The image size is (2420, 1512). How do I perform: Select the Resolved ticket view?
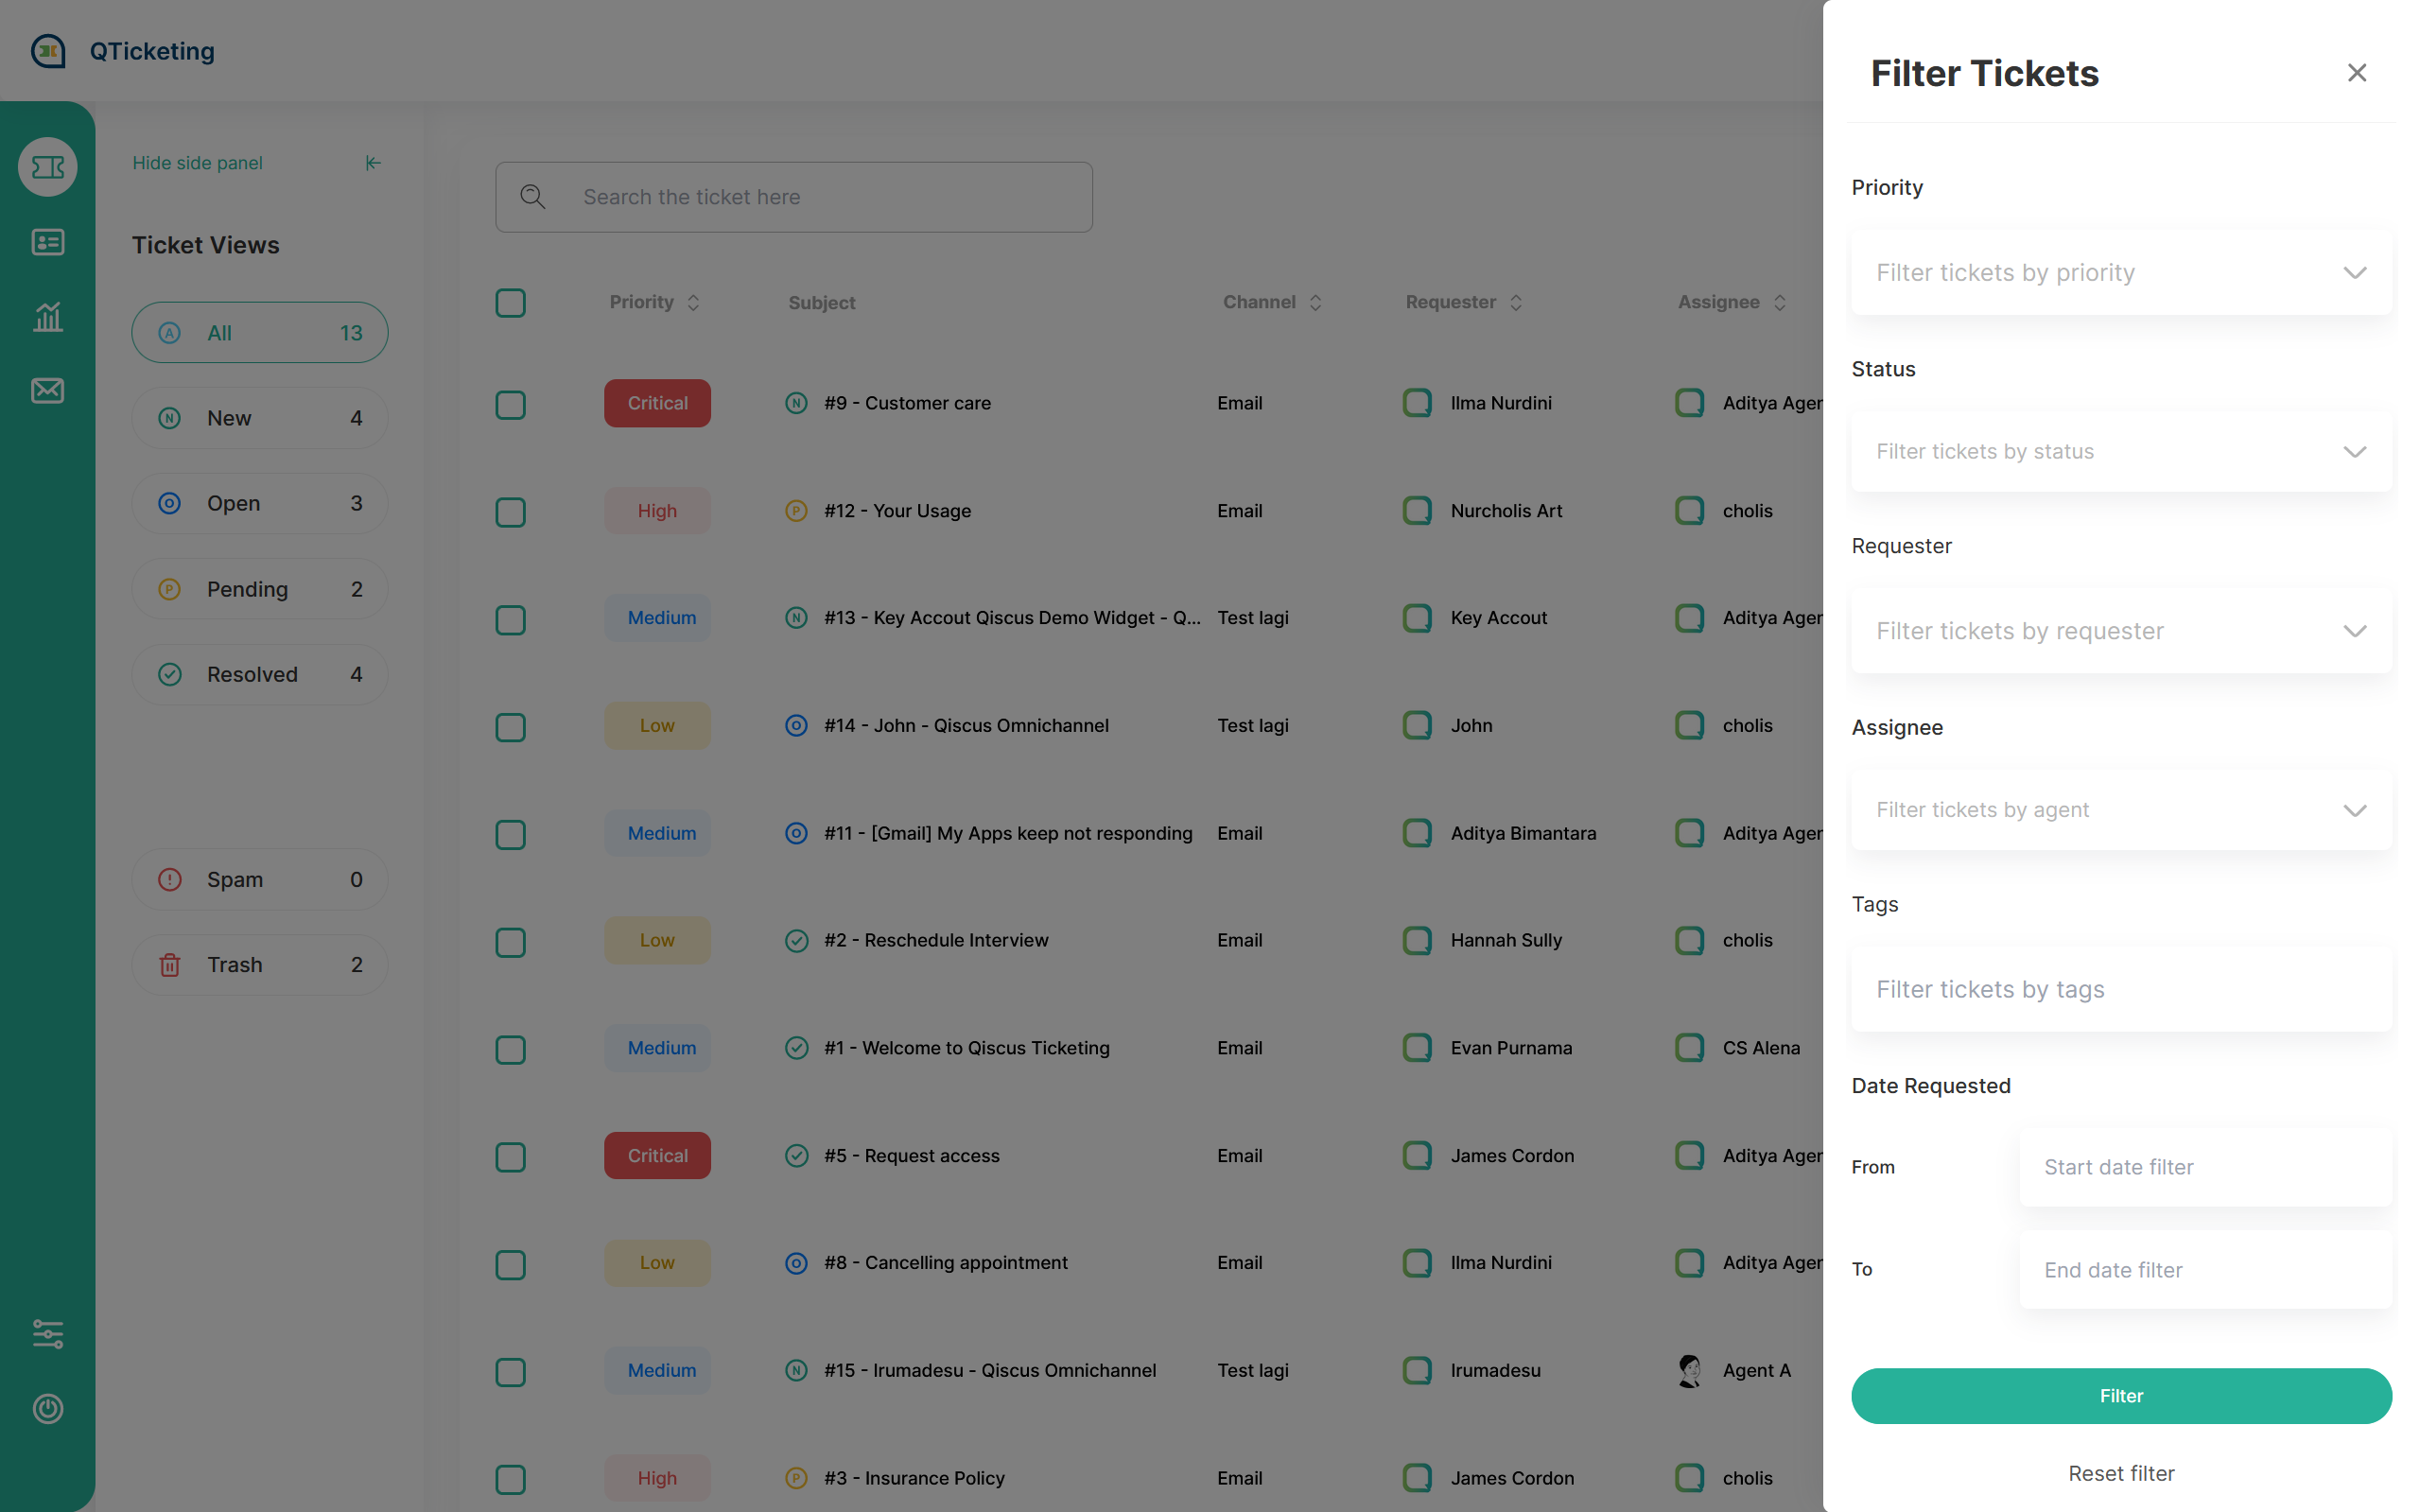click(x=259, y=674)
